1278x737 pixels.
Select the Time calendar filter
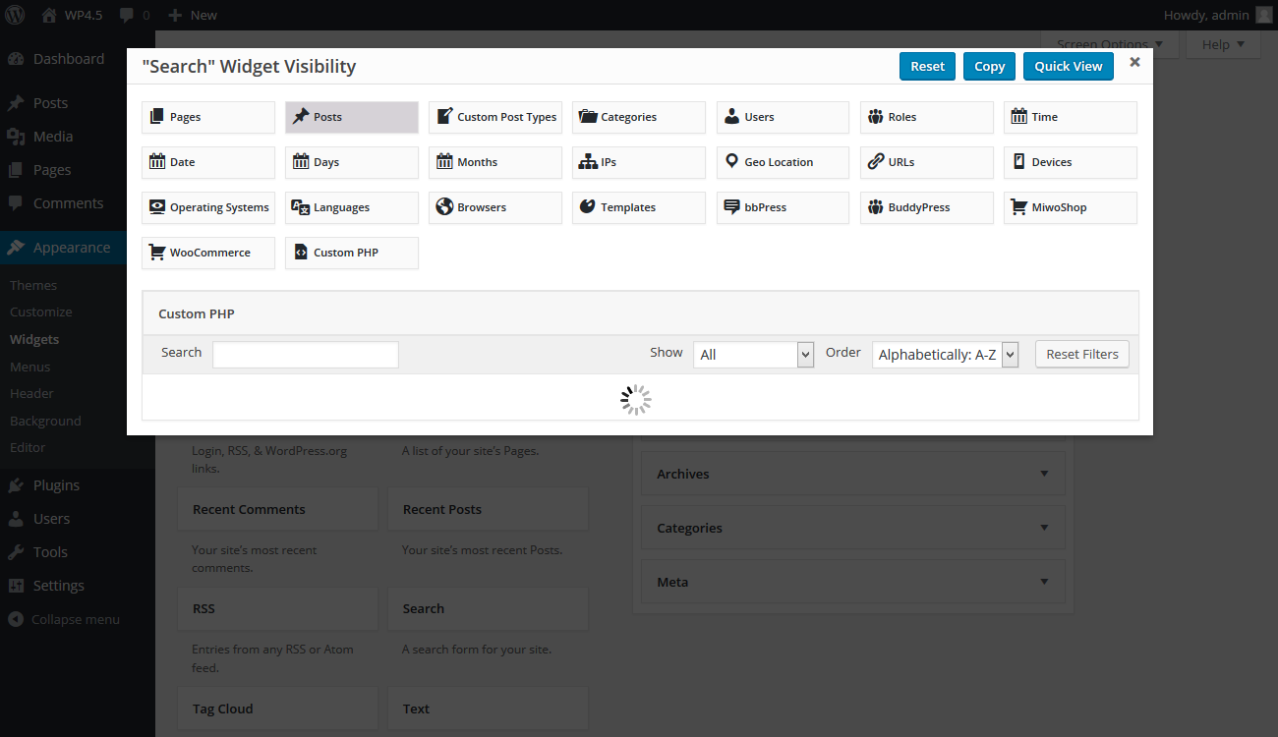[1071, 117]
